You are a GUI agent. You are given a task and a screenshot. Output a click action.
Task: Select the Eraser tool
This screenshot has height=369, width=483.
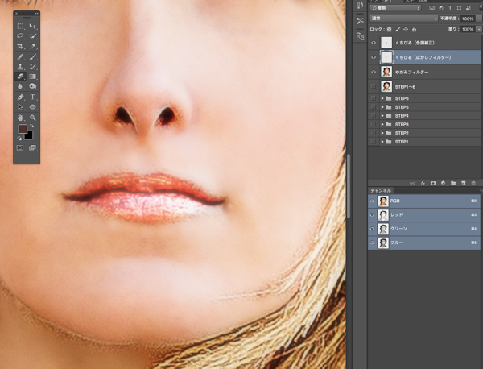[x=20, y=77]
